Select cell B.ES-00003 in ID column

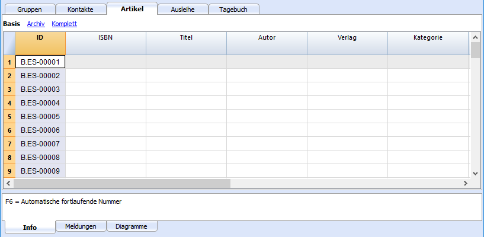tap(40, 89)
